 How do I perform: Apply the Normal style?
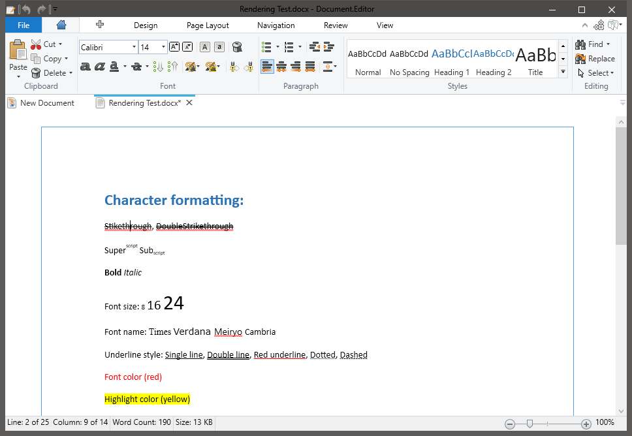(x=368, y=61)
